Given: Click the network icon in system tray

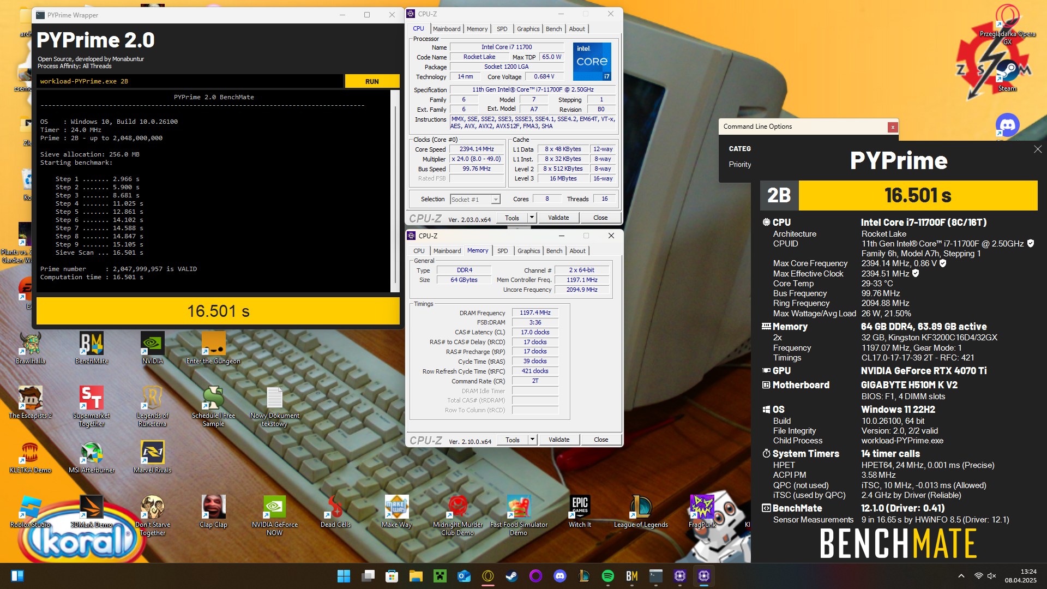Looking at the screenshot, I should click(978, 576).
